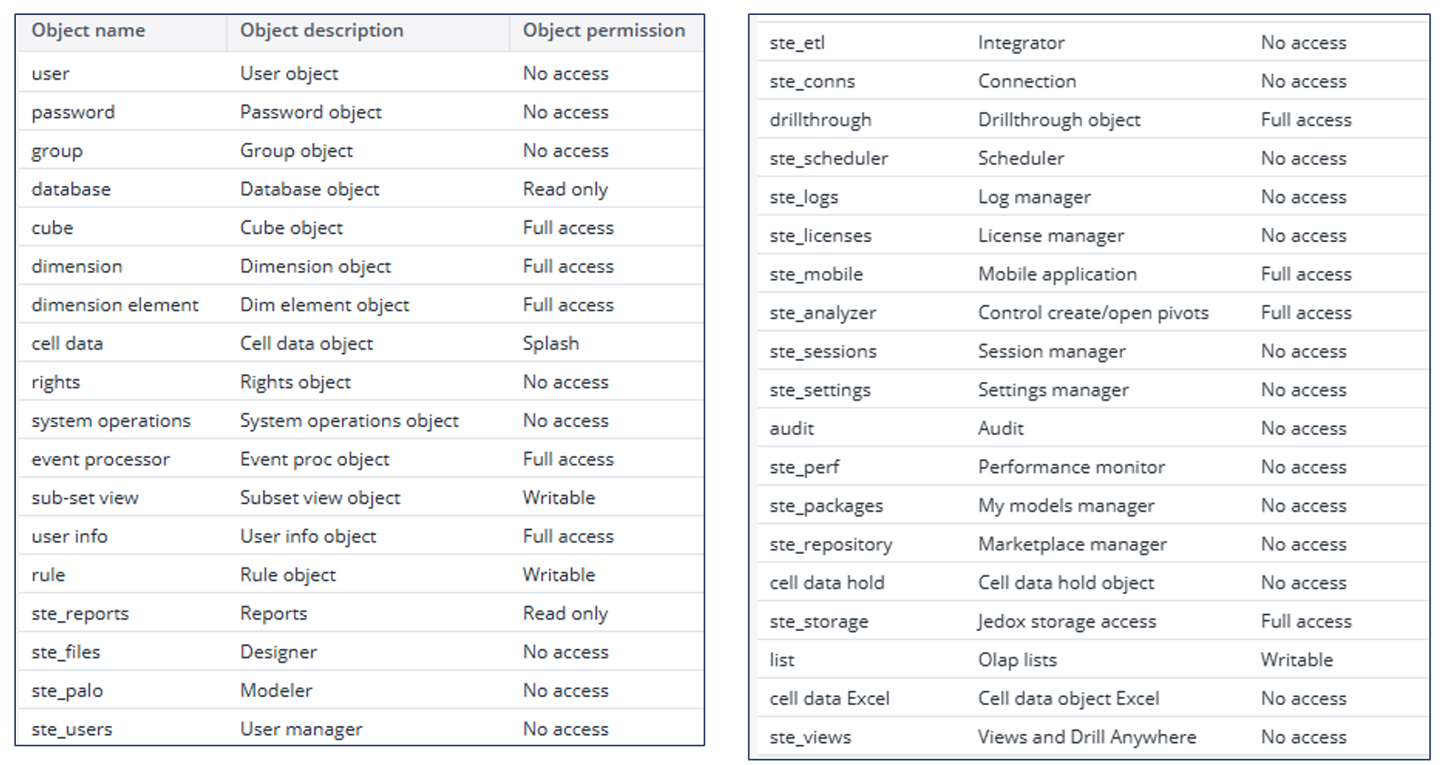
Task: Click the ste_storage Full access permission
Action: click(1306, 622)
